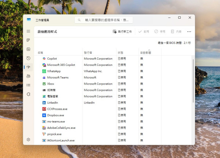
Task: Click the 停用 disable button
Action: click(x=160, y=31)
